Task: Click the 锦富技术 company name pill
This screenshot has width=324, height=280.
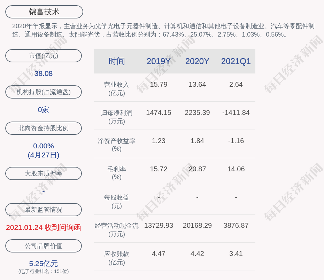Action: pyautogui.click(x=44, y=12)
